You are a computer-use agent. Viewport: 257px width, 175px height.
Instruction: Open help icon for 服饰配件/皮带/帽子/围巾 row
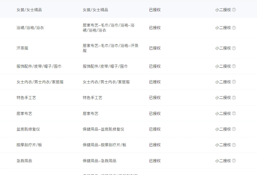click(234, 66)
